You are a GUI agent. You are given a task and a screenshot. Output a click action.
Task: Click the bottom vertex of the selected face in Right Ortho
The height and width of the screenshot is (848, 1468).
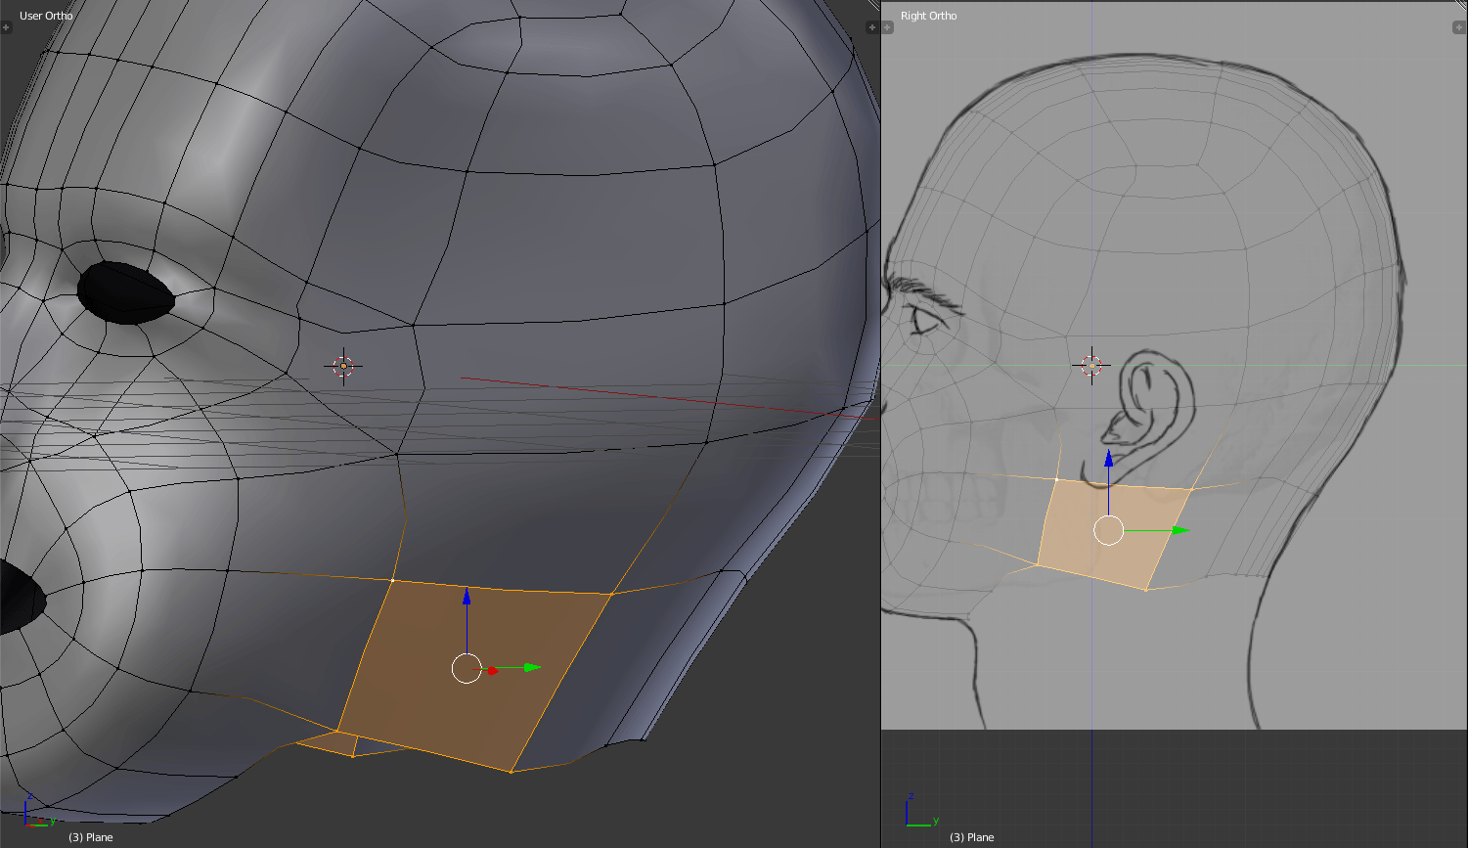[1146, 590]
